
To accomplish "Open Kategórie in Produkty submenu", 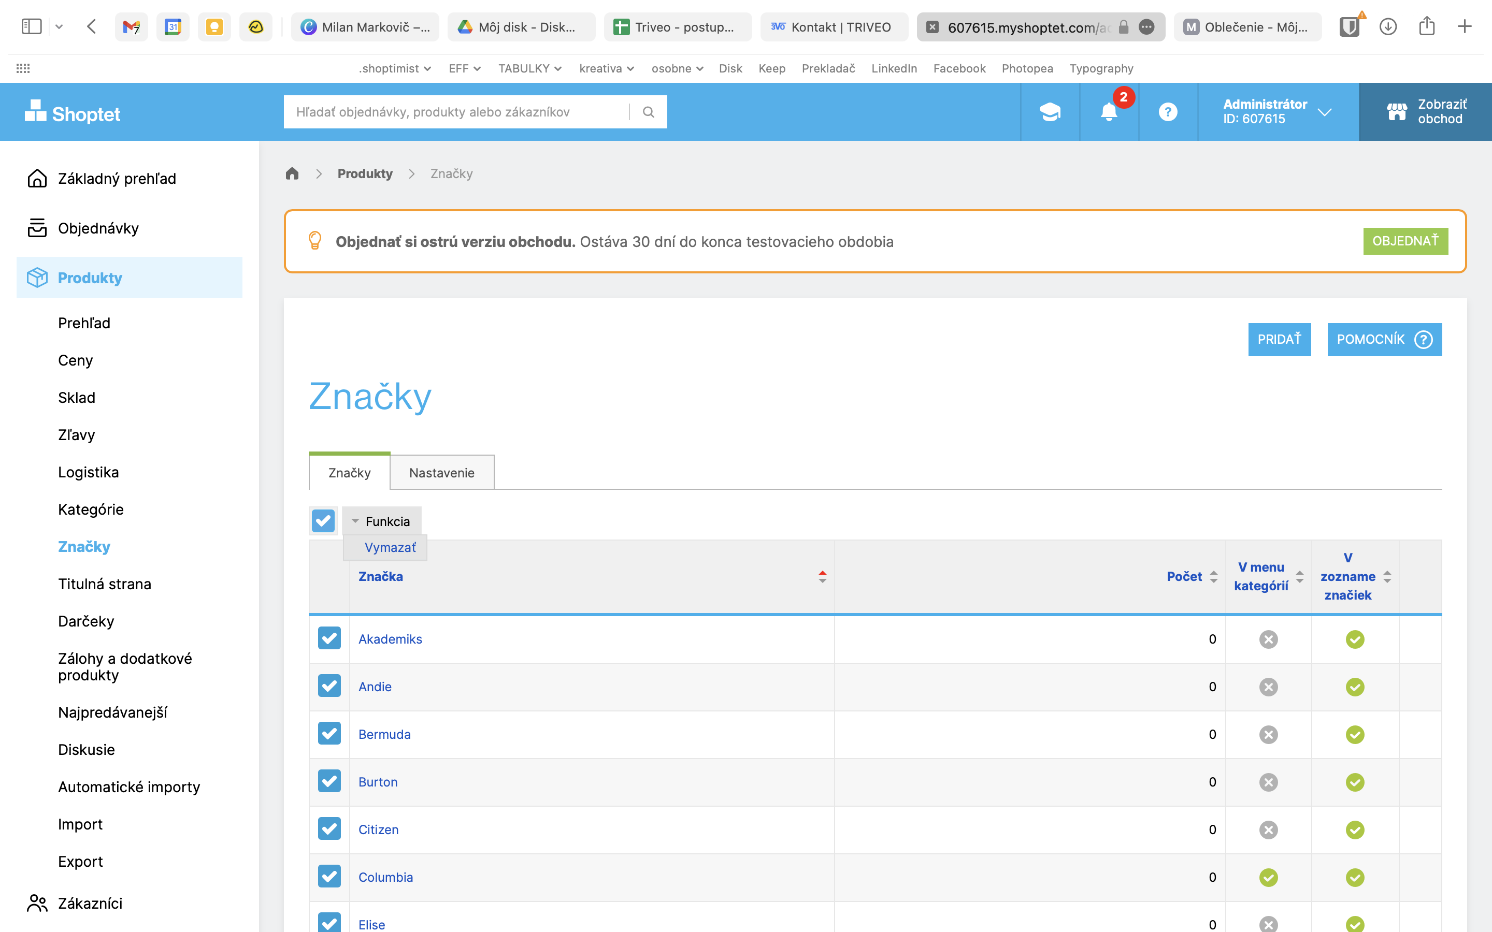I will click(91, 509).
